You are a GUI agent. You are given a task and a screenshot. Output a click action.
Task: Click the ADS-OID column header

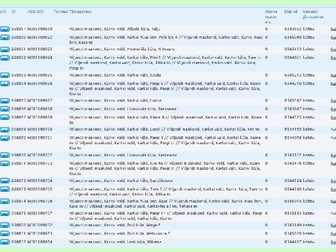[35, 12]
